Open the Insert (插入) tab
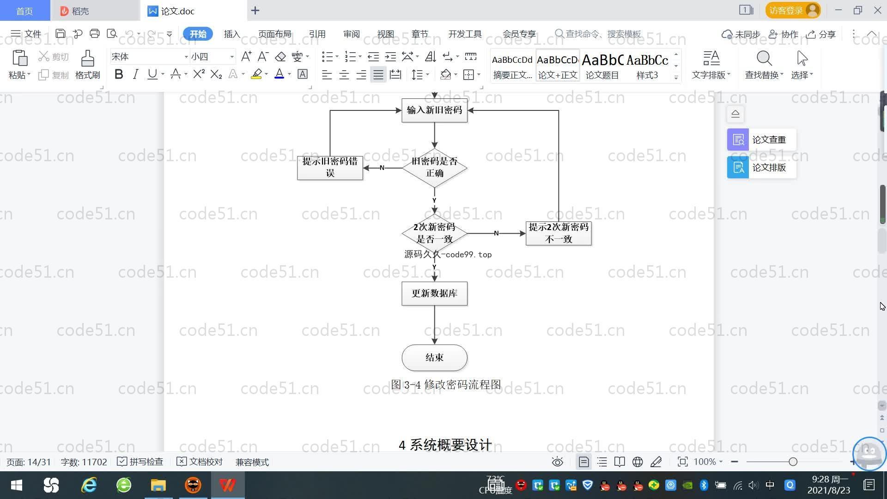 pos(232,34)
